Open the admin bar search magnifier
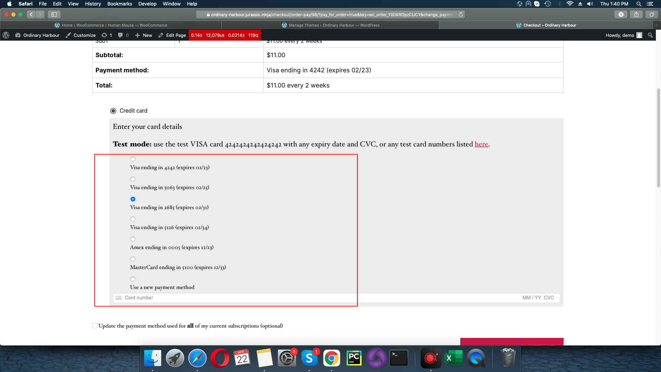 click(x=650, y=35)
